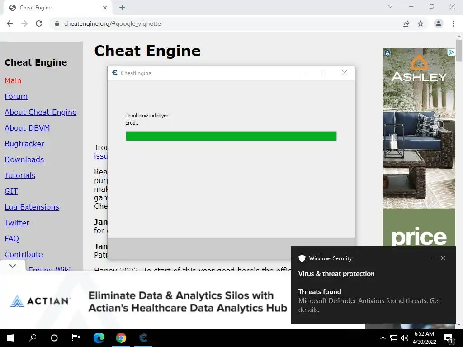Open Task View
This screenshot has height=347, width=463.
(76, 338)
